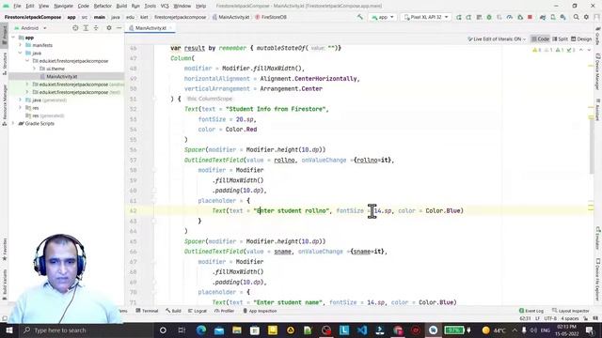602x338 pixels.
Task: Open Microsoft Edge from taskbar
Action: pyautogui.click(x=200, y=330)
